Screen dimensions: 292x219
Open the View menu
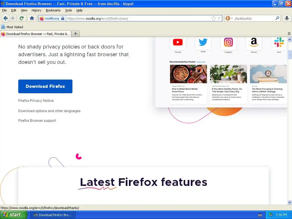coord(24,10)
